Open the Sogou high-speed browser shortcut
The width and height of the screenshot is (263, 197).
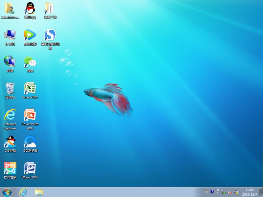tap(50, 35)
